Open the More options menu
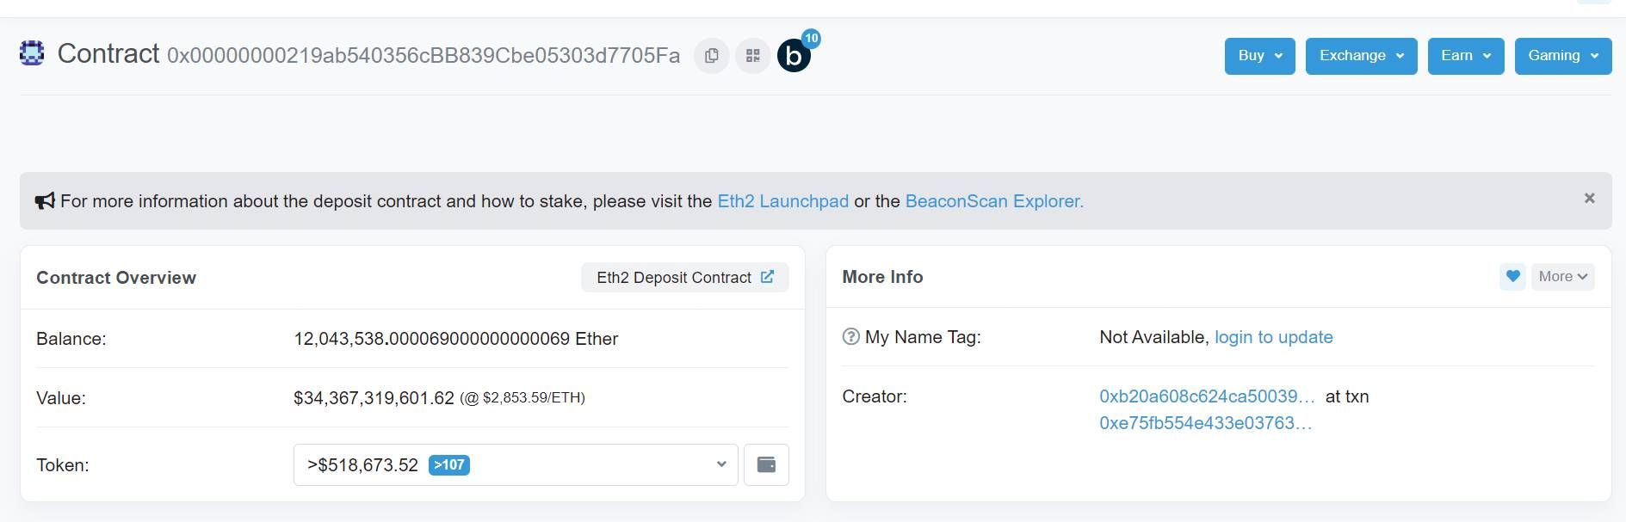Image resolution: width=1626 pixels, height=522 pixels. (x=1562, y=276)
